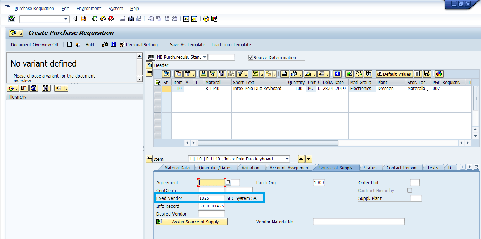Open Help with the yellow question mark icon
Screen dimensions: 481x239
pyautogui.click(x=206, y=19)
